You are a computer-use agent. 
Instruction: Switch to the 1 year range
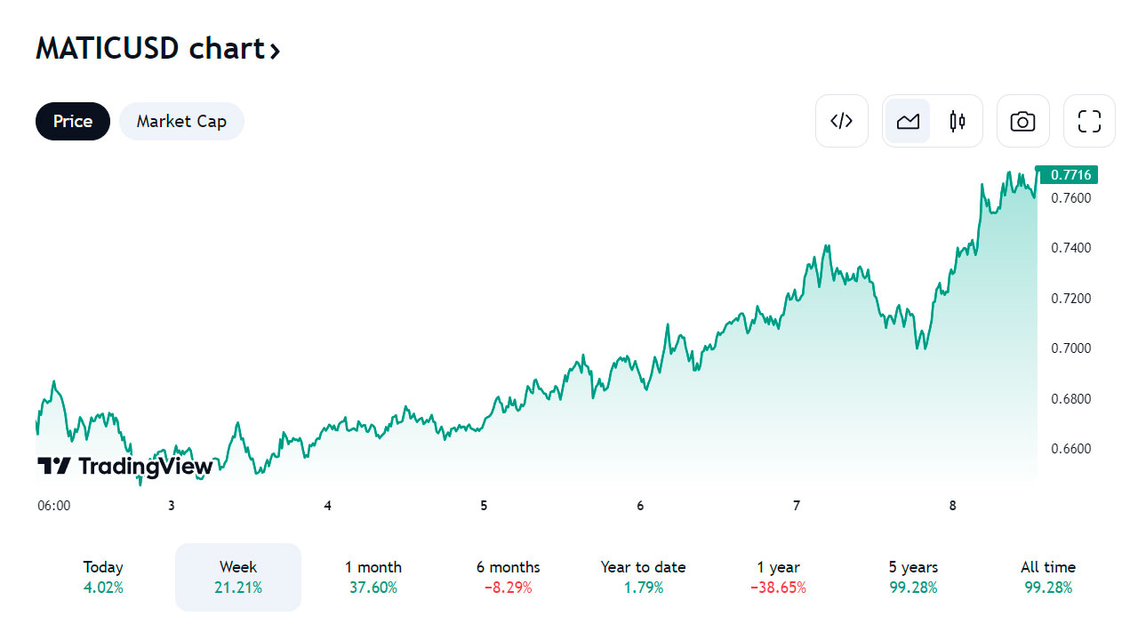pos(778,577)
